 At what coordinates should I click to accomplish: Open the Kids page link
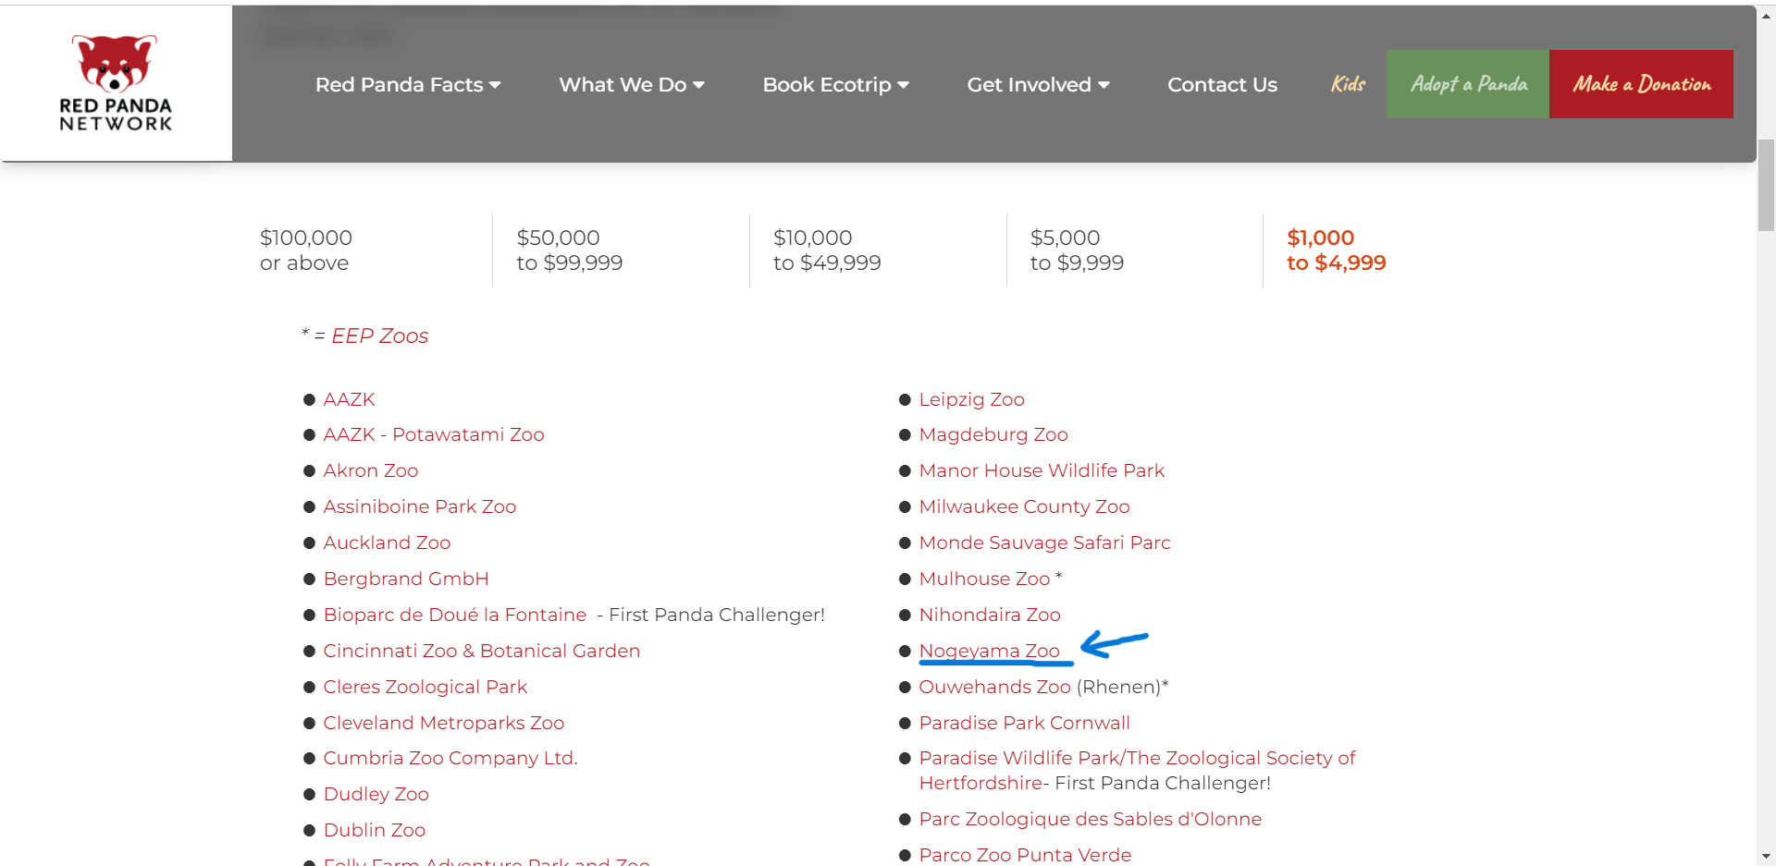[x=1348, y=84]
